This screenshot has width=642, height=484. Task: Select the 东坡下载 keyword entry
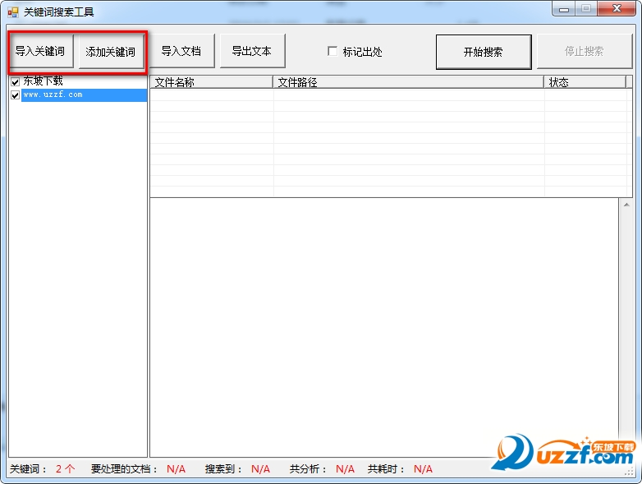(x=43, y=81)
